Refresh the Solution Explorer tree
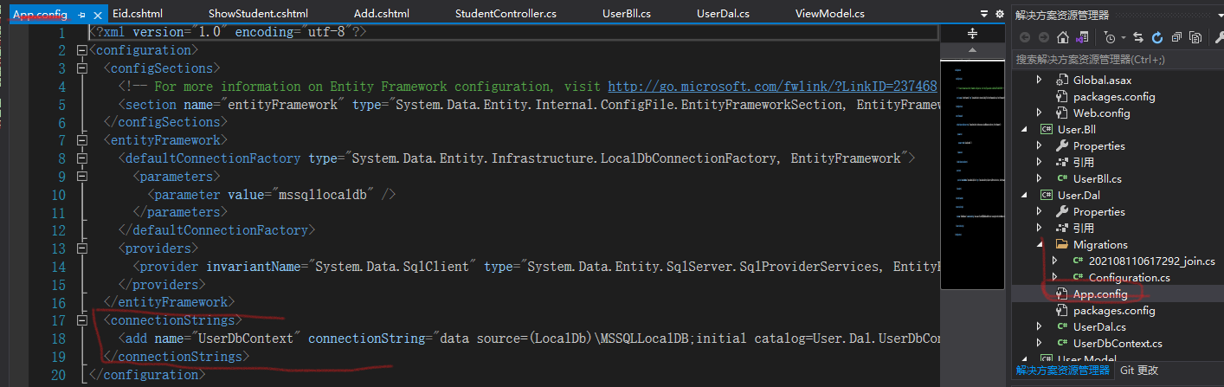This screenshot has width=1224, height=387. (x=1157, y=38)
